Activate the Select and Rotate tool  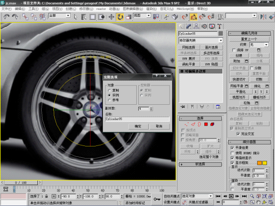[x=120, y=17]
